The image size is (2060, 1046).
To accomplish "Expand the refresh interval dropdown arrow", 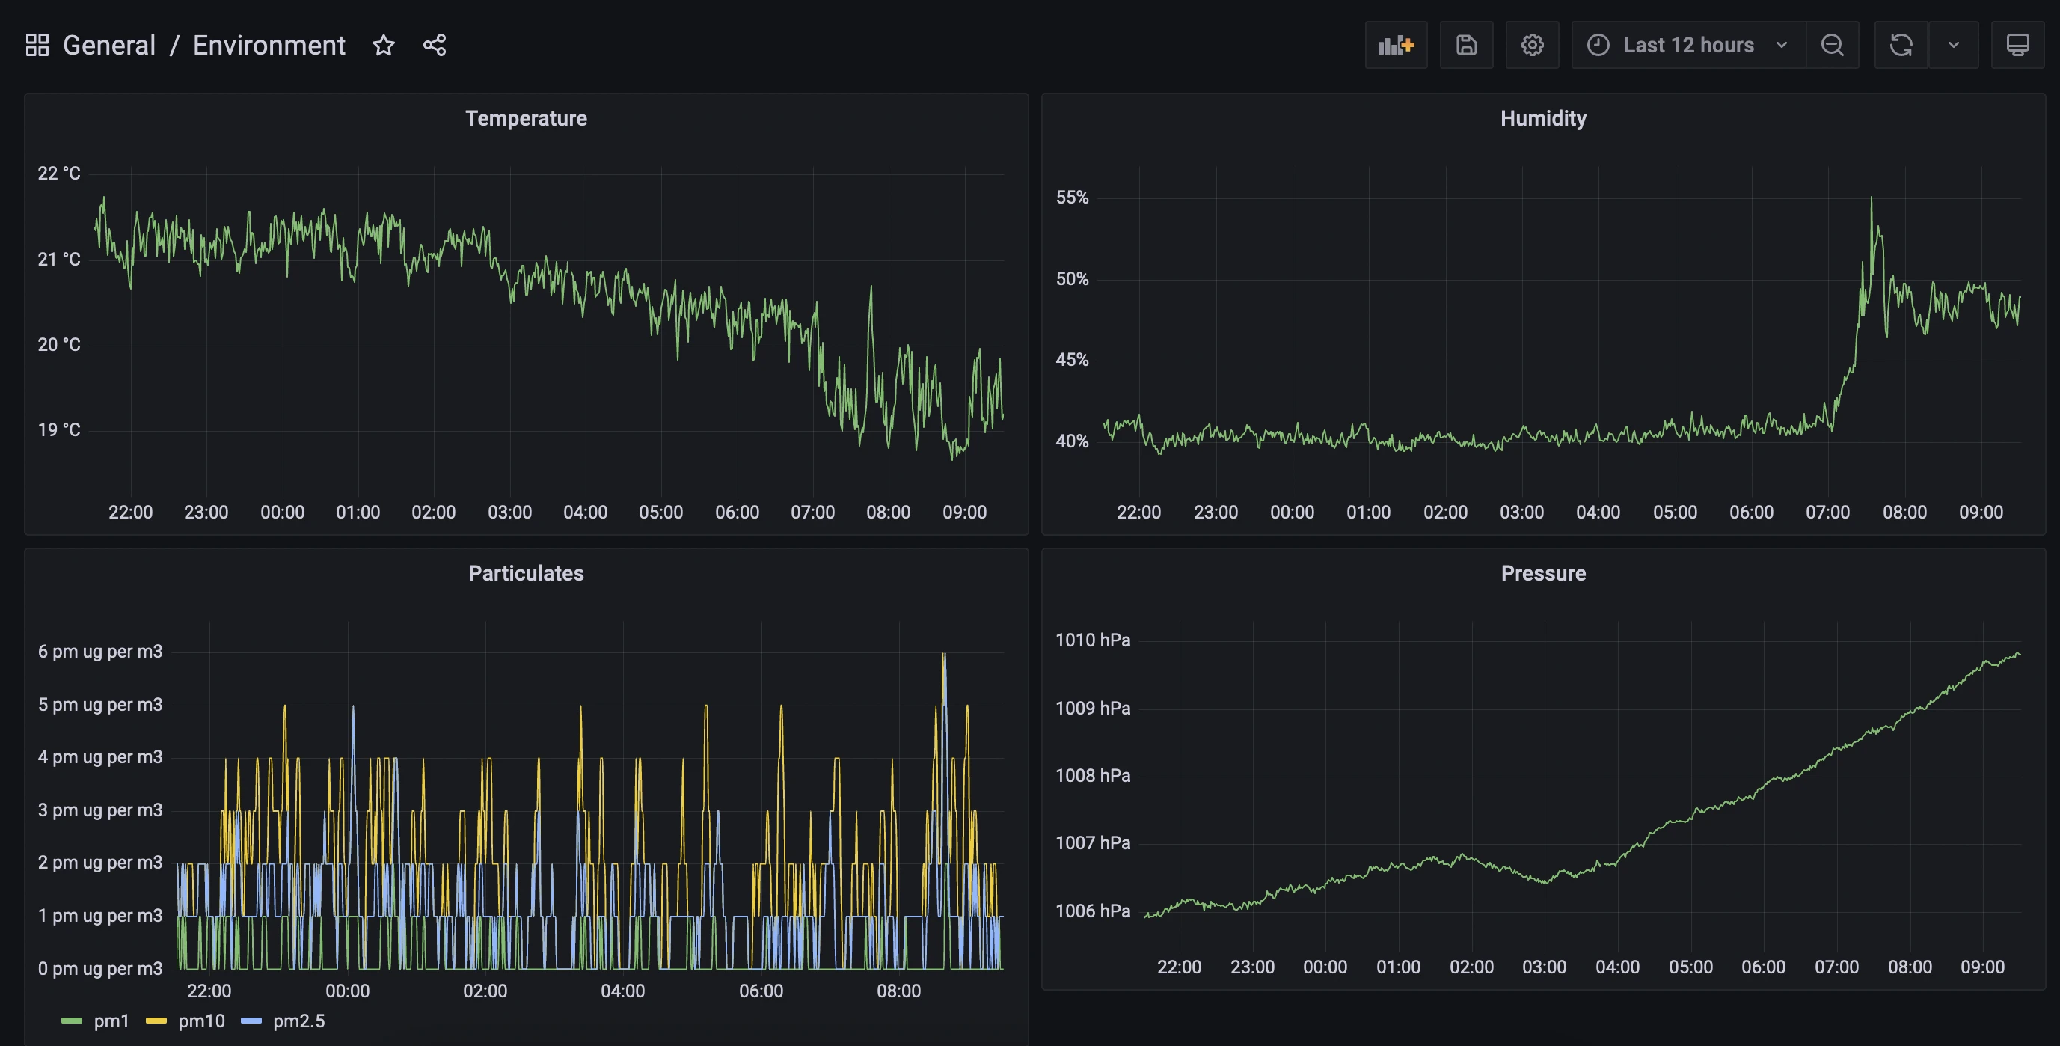I will (1953, 46).
